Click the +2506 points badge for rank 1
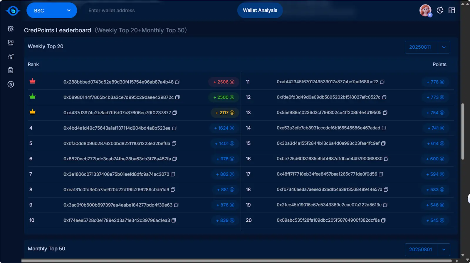470x263 pixels. pyautogui.click(x=224, y=82)
